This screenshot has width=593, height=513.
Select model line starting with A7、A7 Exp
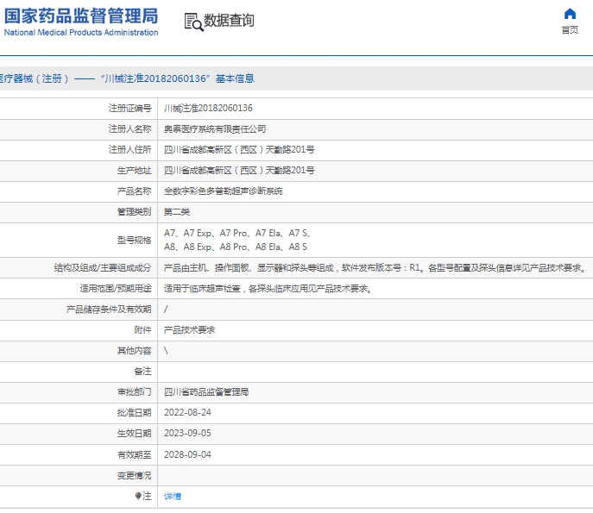pos(237,233)
